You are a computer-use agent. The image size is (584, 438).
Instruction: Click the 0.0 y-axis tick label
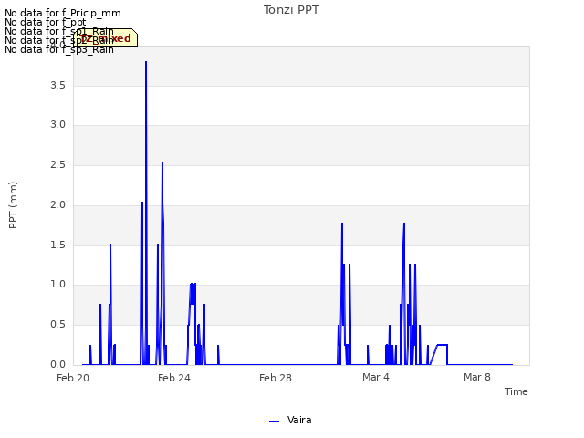point(57,364)
